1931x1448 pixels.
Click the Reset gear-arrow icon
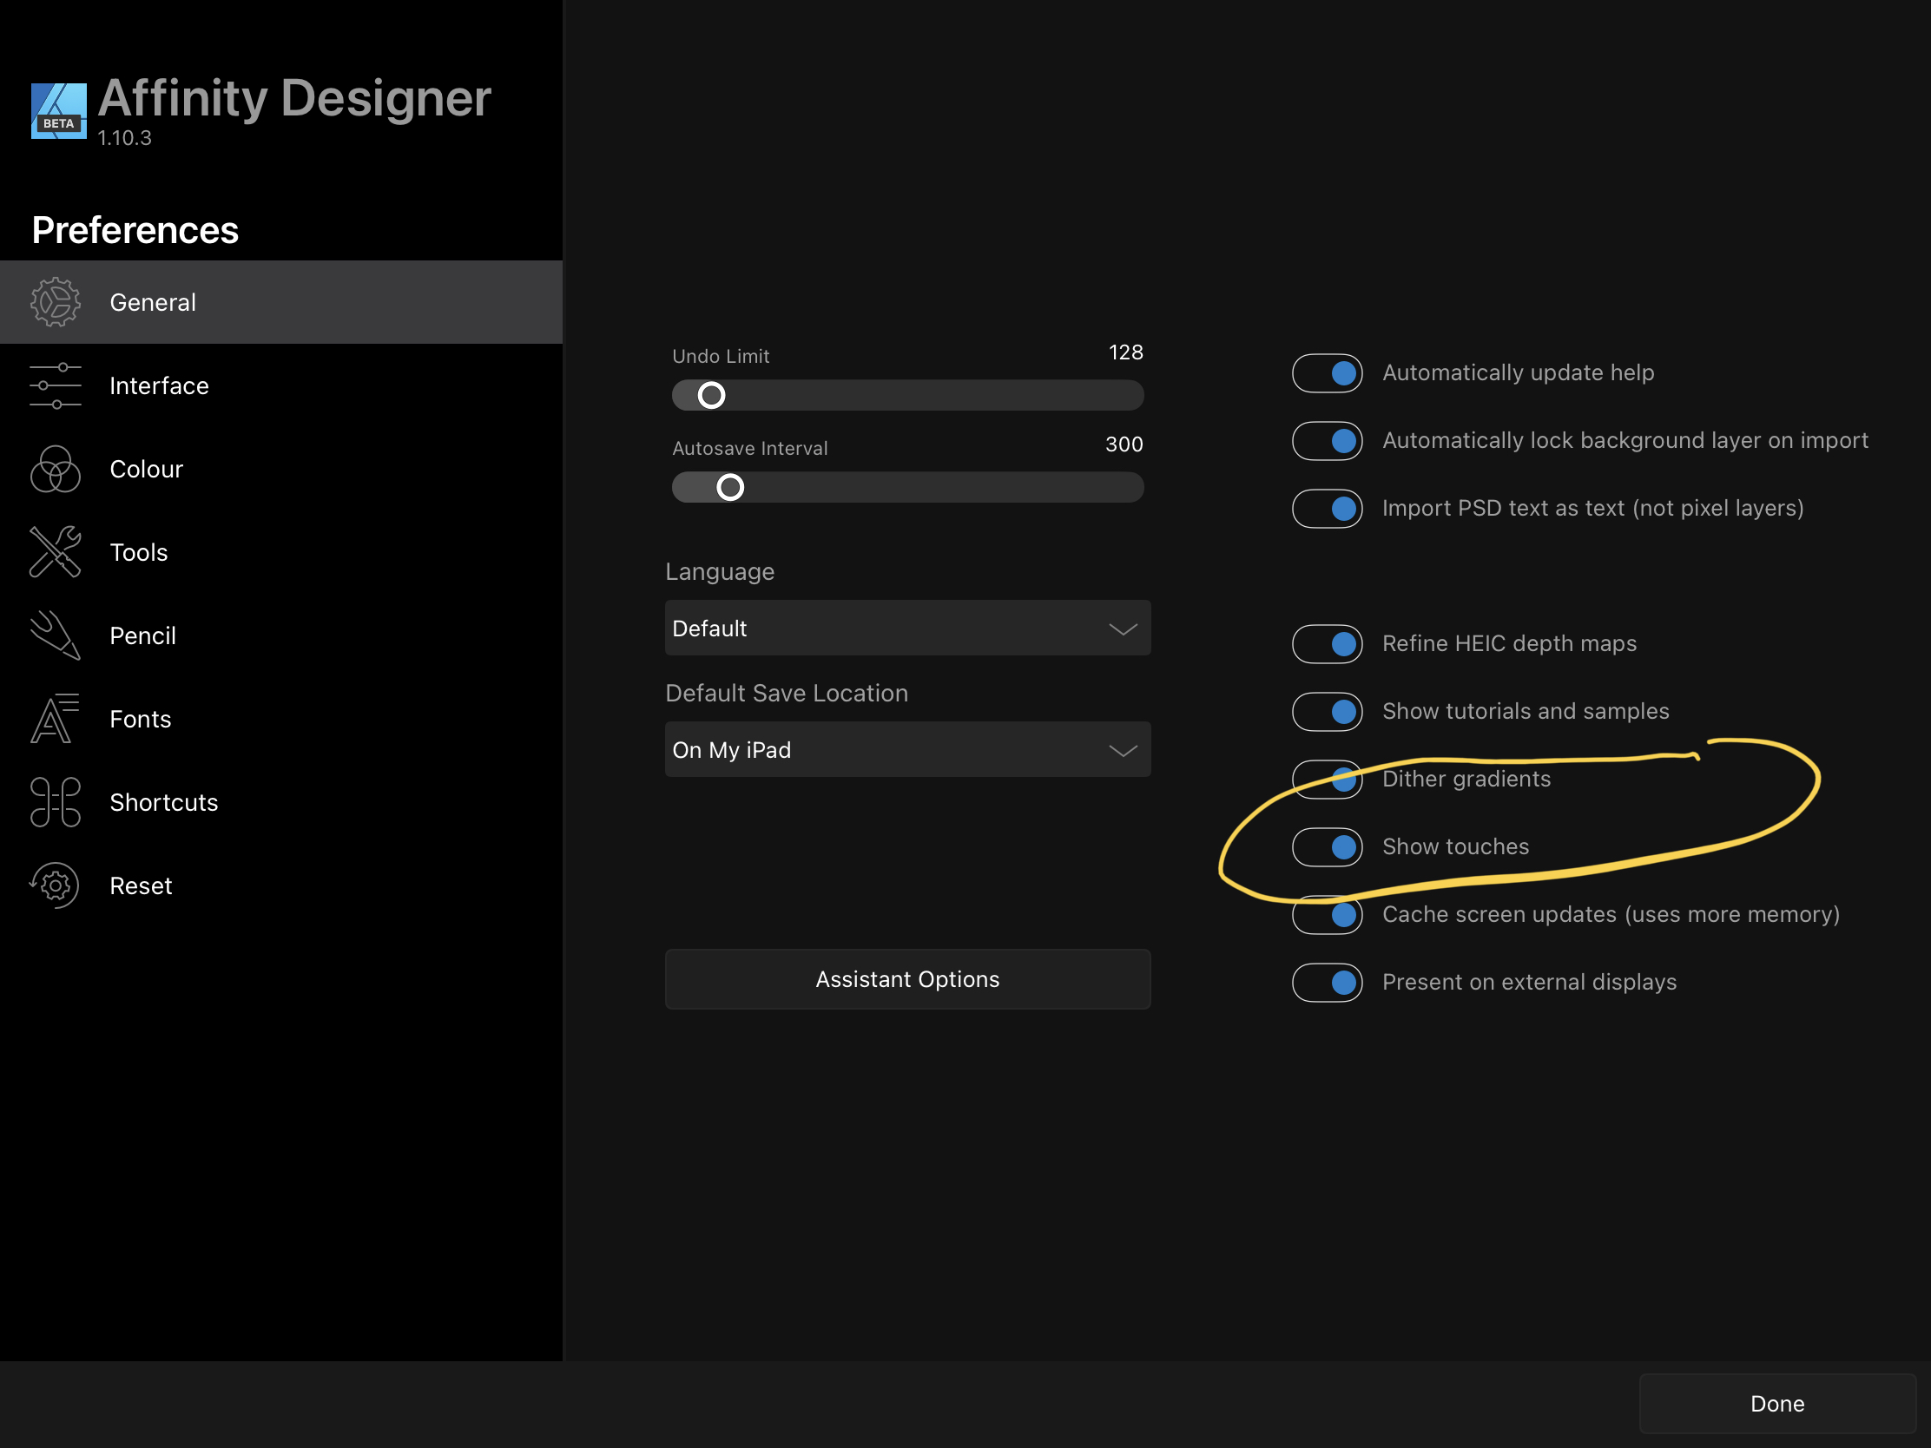coord(54,885)
